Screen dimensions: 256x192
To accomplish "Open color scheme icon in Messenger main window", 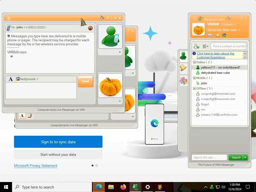I will point(228,18).
